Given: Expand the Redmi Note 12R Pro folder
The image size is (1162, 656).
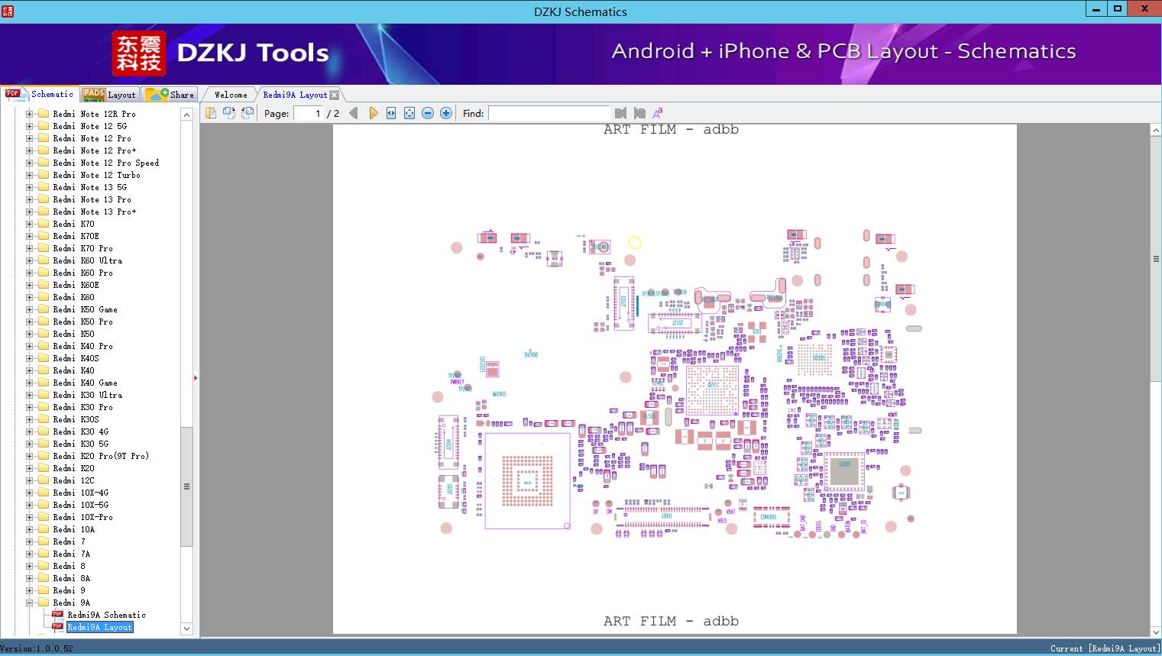Looking at the screenshot, I should (x=30, y=114).
